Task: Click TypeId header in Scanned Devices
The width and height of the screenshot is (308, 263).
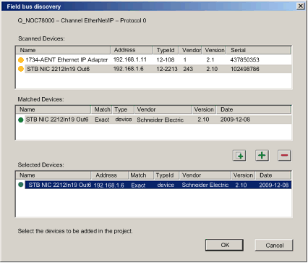Action: click(x=166, y=50)
